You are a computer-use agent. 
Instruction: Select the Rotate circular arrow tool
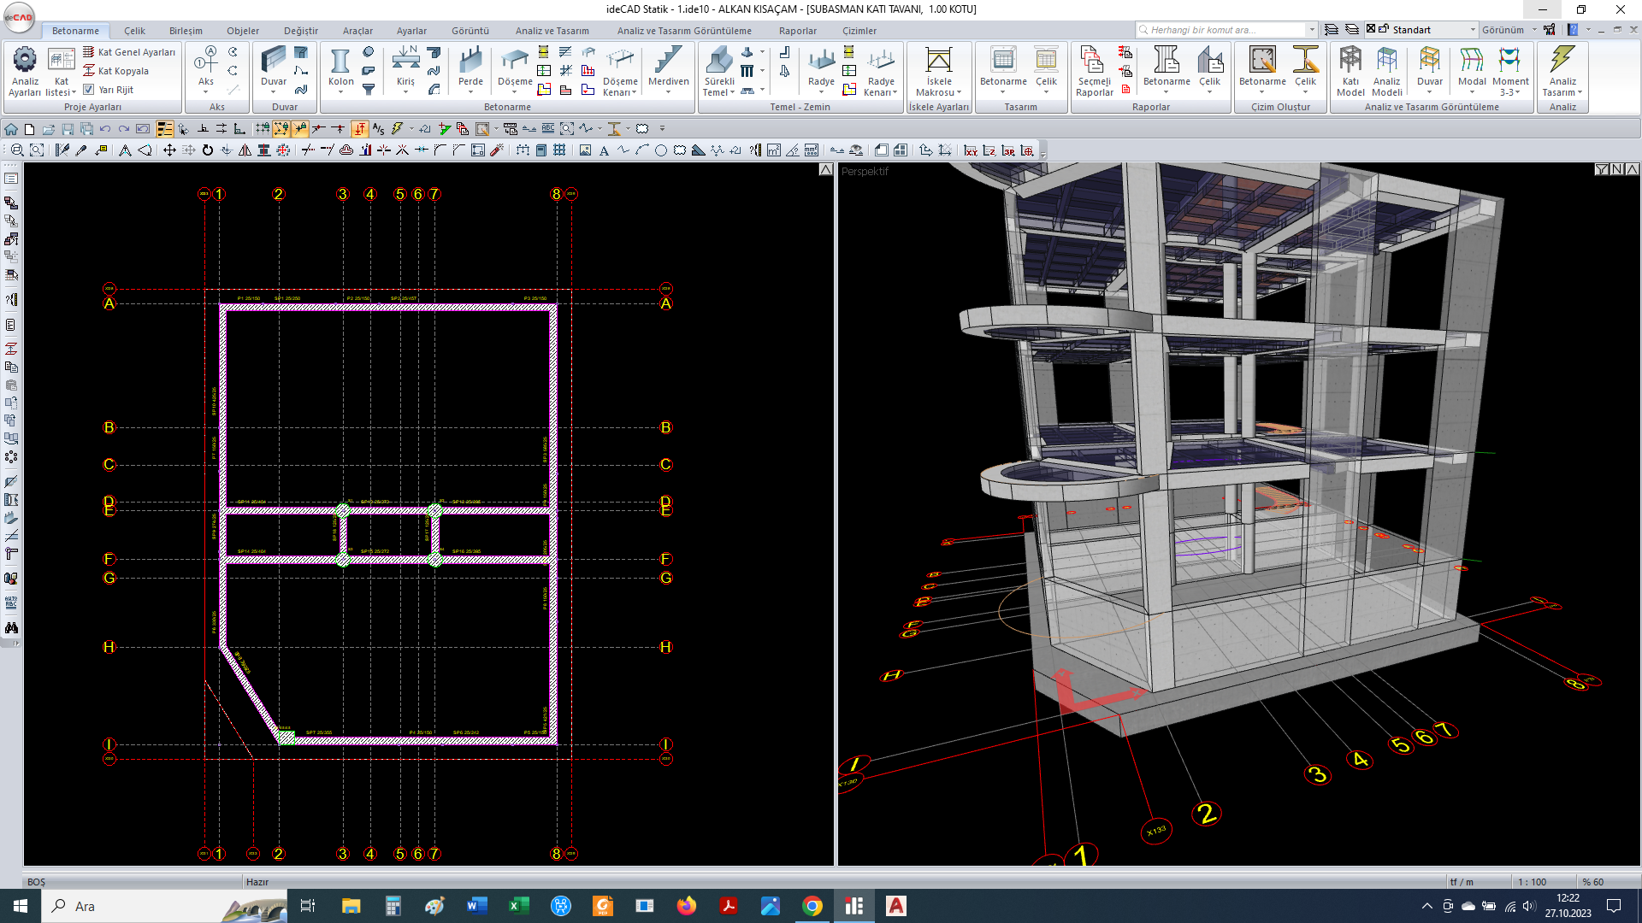(x=207, y=150)
